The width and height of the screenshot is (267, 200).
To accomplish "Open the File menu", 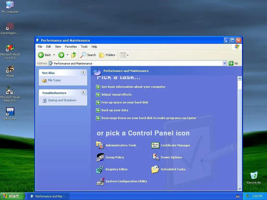I will (x=40, y=47).
